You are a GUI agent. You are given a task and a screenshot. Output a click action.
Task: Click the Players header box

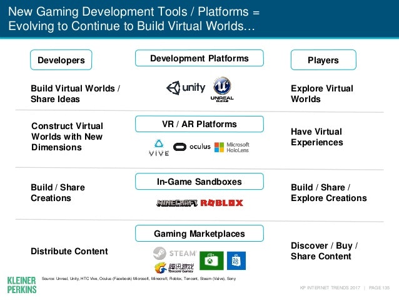tap(323, 60)
